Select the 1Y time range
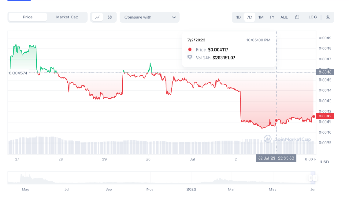 click(272, 17)
